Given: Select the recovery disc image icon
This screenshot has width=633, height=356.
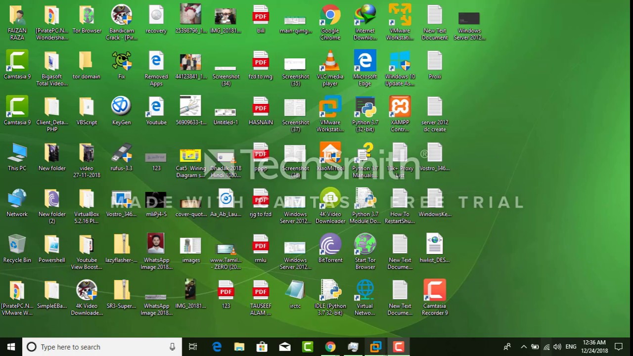Looking at the screenshot, I should click(156, 20).
